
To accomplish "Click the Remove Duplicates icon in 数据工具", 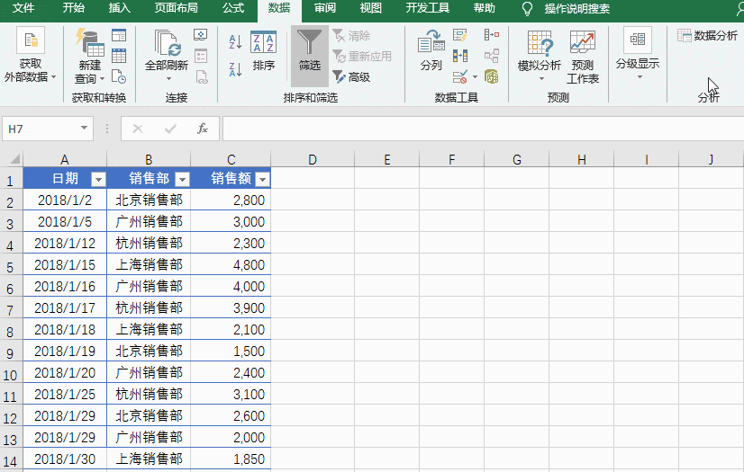I will pyautogui.click(x=459, y=56).
